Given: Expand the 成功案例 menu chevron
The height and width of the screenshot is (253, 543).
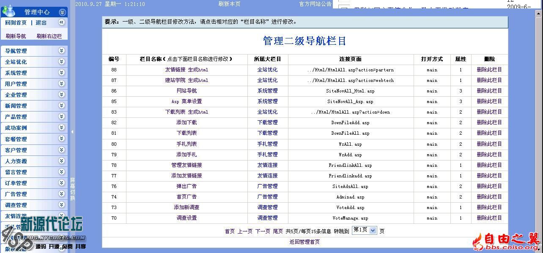Looking at the screenshot, I should 62,128.
